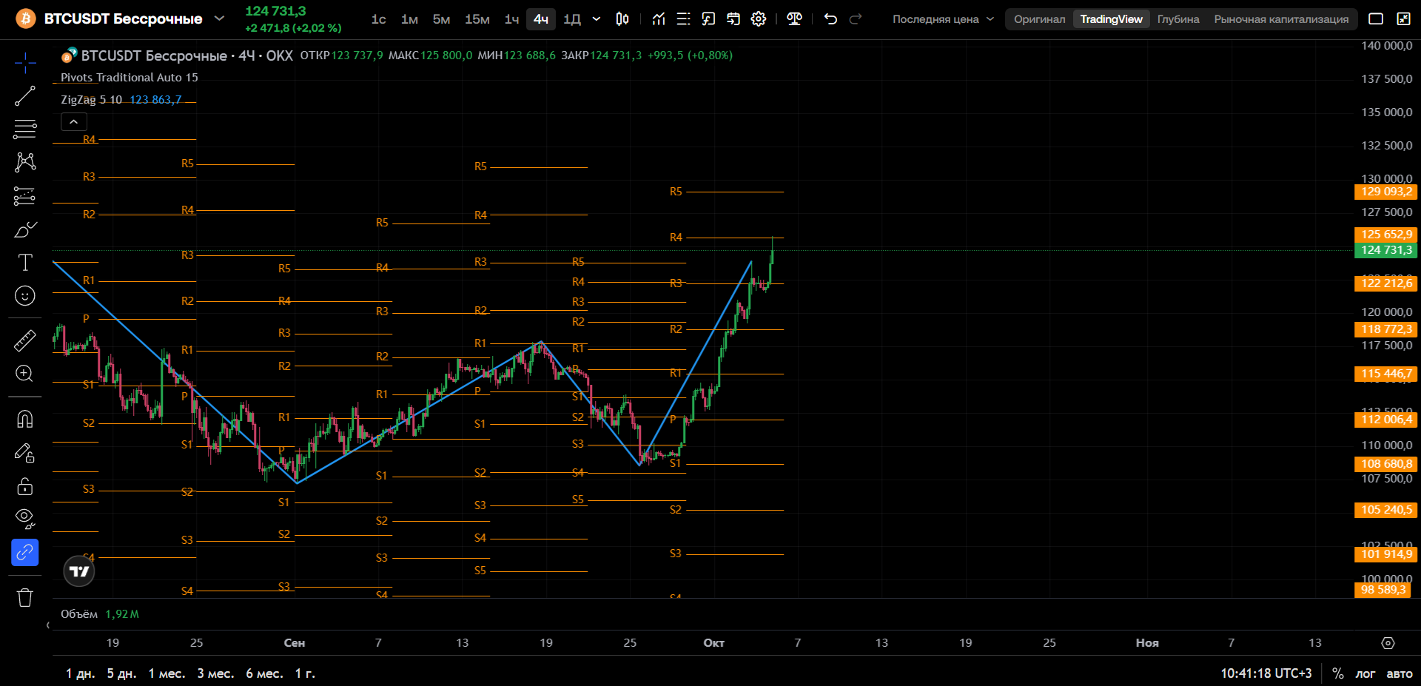Select the 4ч timeframe

(x=541, y=19)
